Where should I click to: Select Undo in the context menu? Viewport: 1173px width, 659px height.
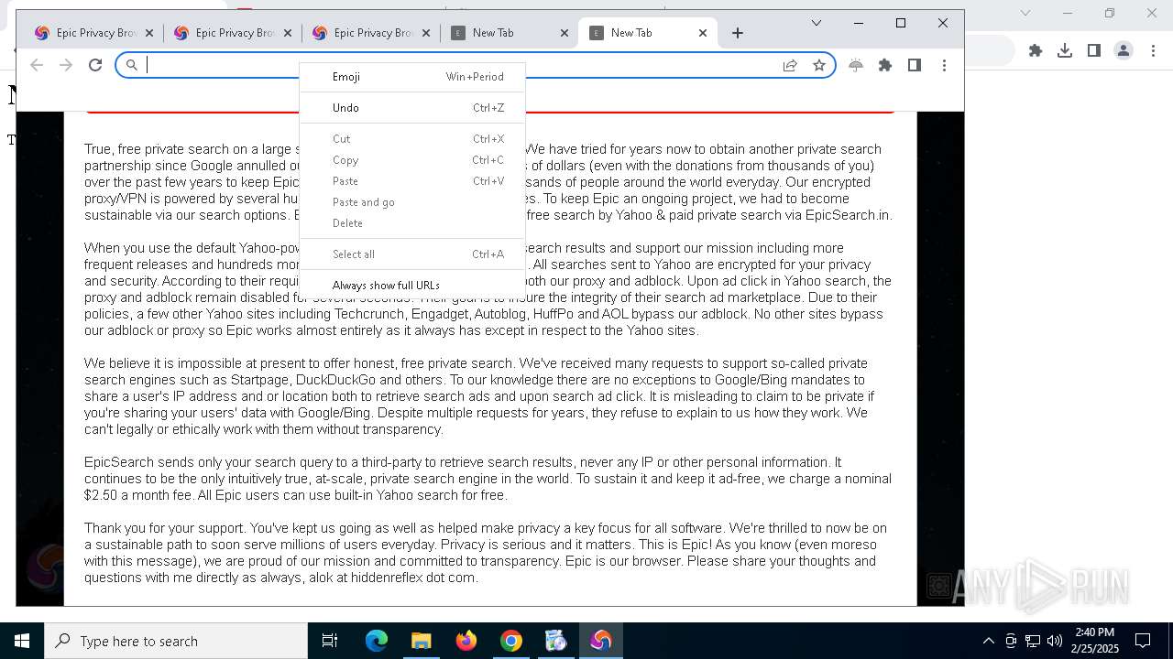412,108
